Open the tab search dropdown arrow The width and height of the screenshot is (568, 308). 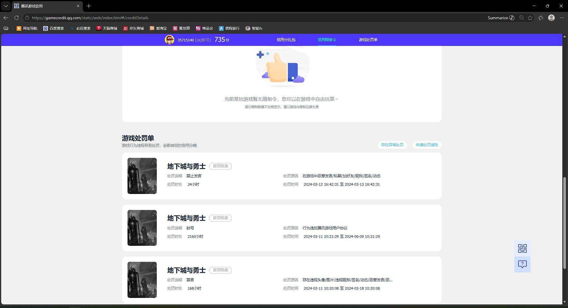6,6
